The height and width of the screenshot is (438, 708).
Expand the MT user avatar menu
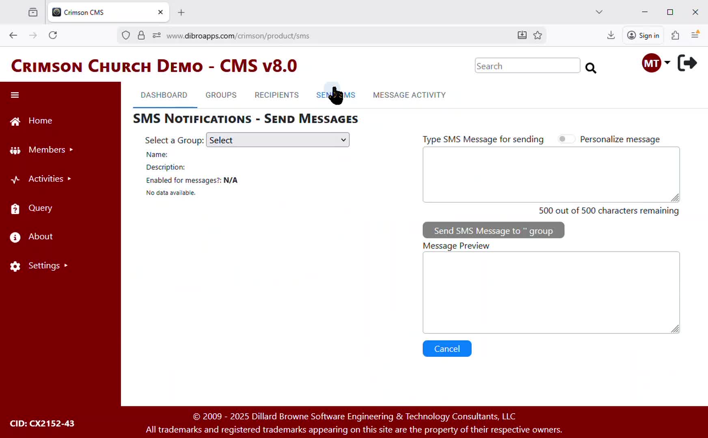tap(655, 63)
